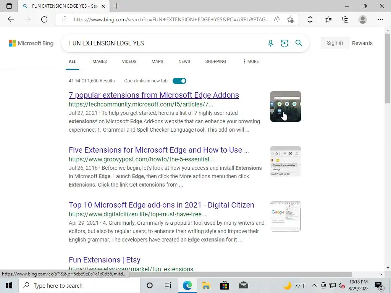Open the browser profile avatar
The width and height of the screenshot is (391, 293).
tap(363, 19)
